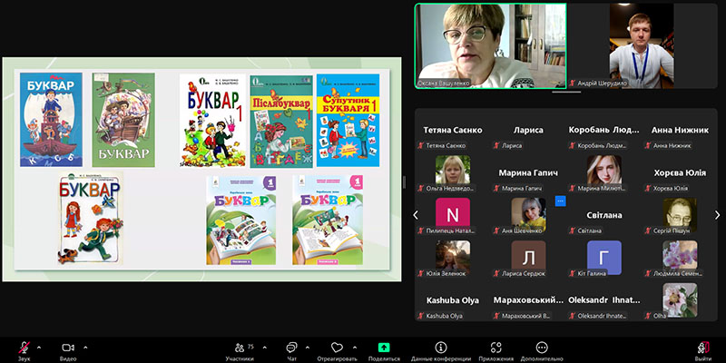
Task: Click the Мараховський participant name
Action: [528, 300]
